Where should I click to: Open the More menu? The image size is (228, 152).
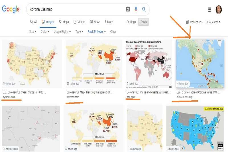[x=109, y=22]
